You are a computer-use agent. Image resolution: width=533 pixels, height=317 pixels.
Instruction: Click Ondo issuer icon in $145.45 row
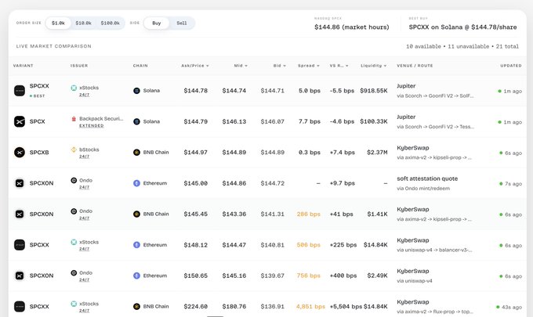pos(74,211)
